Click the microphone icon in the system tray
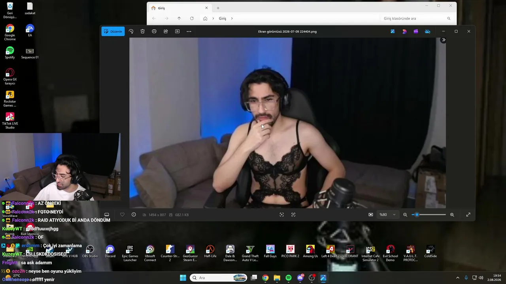 tap(466, 278)
